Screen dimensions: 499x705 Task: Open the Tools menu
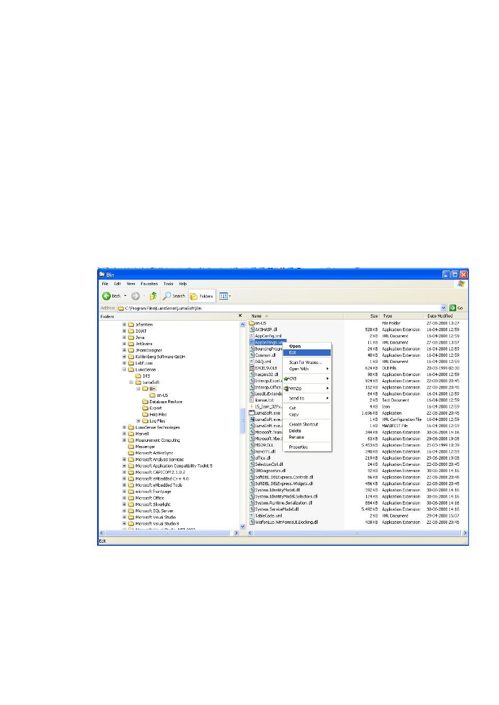pyautogui.click(x=168, y=284)
